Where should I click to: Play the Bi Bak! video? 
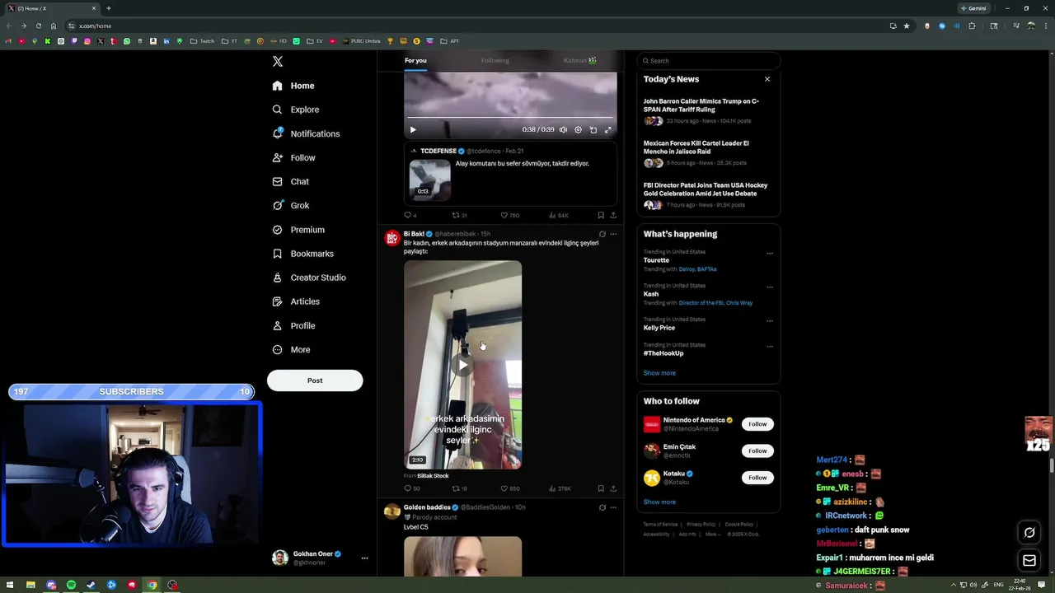(x=462, y=365)
